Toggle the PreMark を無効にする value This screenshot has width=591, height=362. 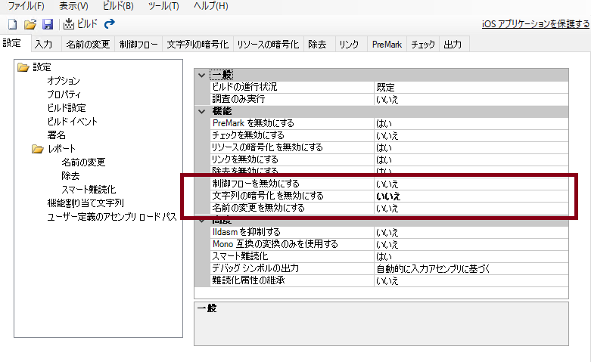[x=471, y=123]
